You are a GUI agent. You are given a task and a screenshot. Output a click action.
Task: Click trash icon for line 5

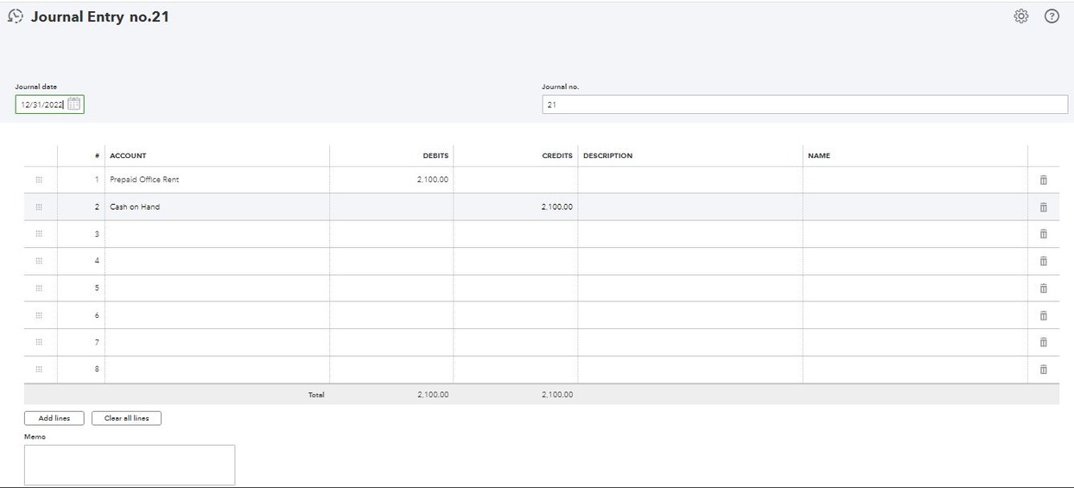click(x=1043, y=288)
